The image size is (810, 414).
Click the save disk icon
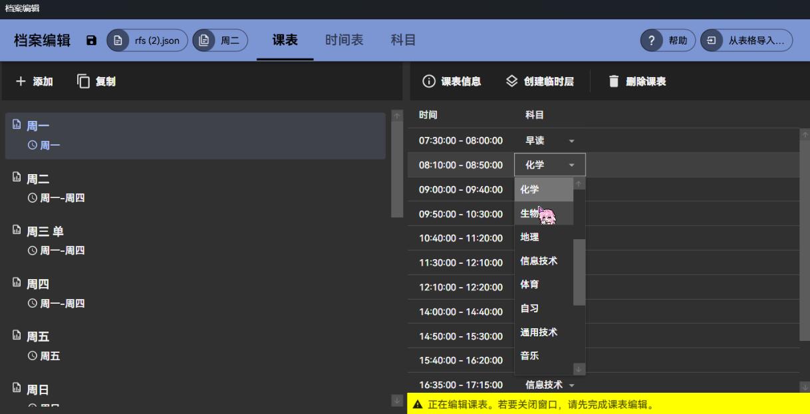pos(92,41)
